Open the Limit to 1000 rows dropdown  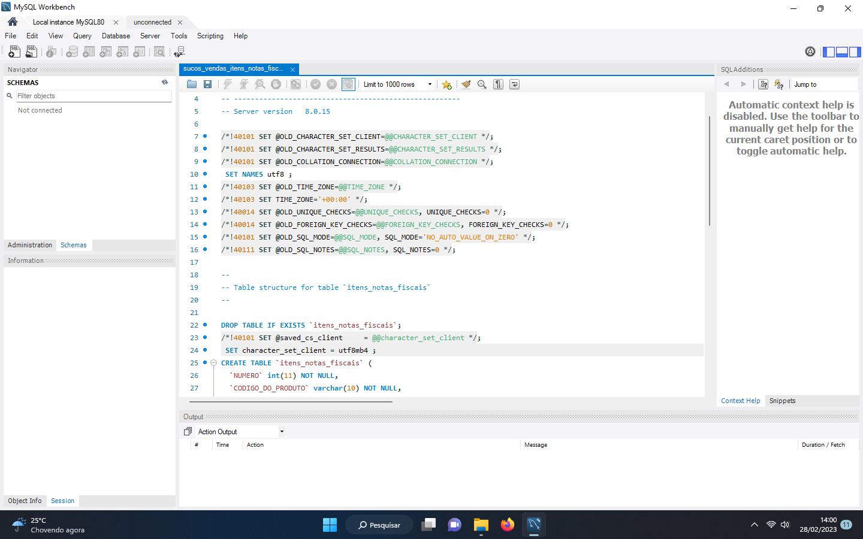tap(397, 84)
